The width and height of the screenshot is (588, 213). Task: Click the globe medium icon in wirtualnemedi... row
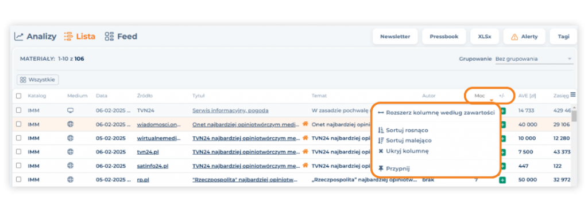(x=70, y=138)
